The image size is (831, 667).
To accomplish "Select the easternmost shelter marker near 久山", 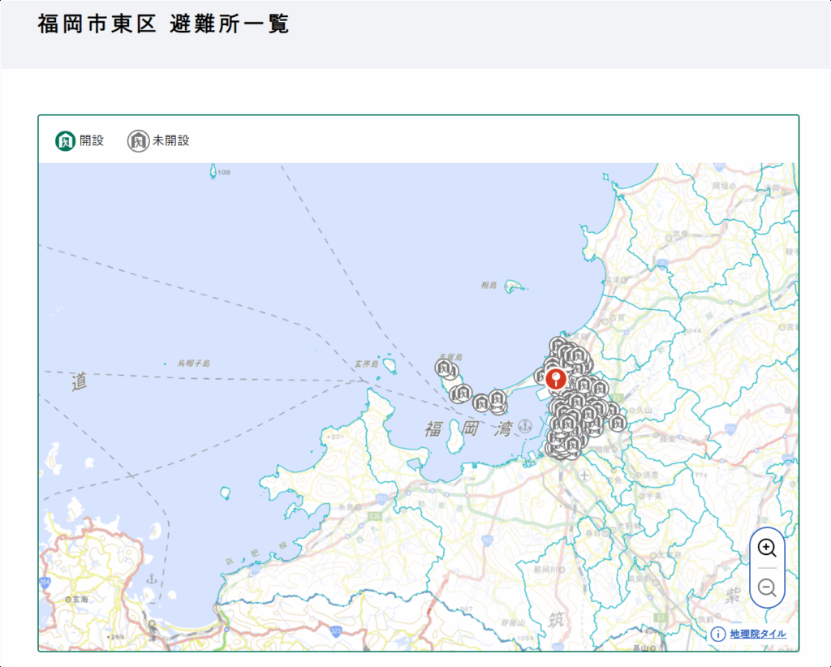I will pos(618,423).
